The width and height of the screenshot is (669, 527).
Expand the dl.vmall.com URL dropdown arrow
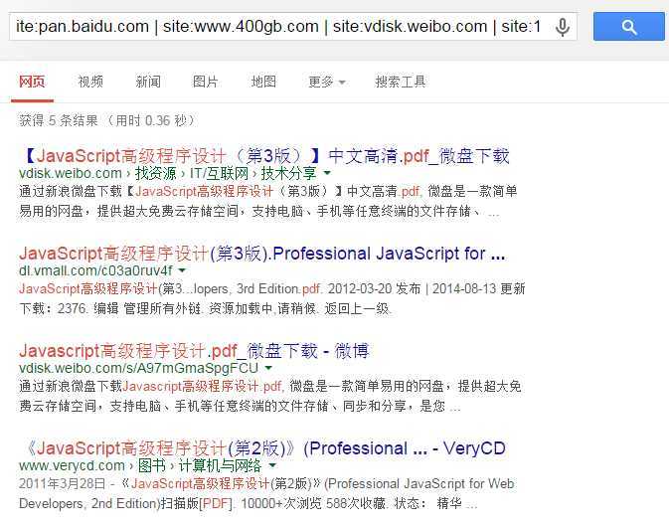click(182, 270)
